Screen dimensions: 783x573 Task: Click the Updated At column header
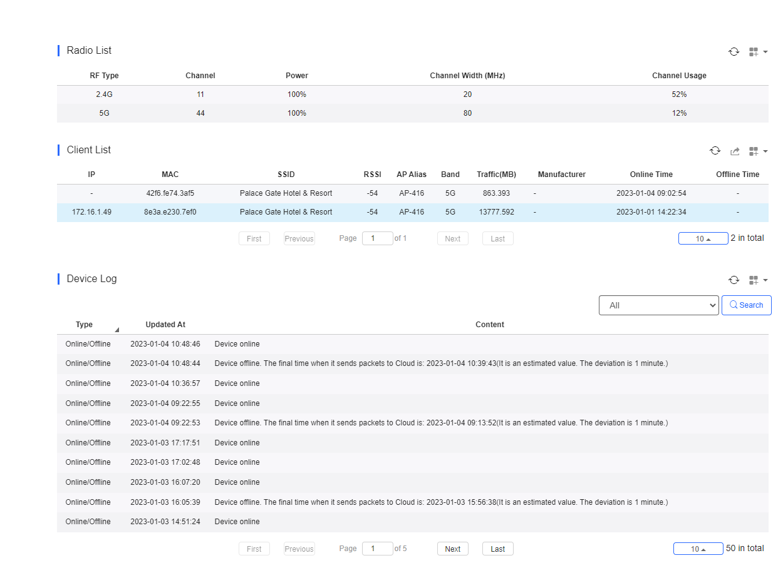tap(165, 325)
